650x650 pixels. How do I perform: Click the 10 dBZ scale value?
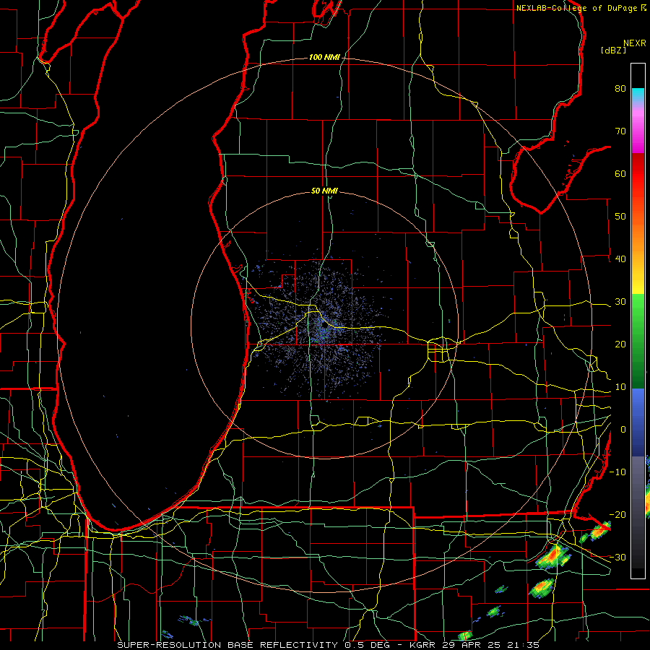click(620, 387)
